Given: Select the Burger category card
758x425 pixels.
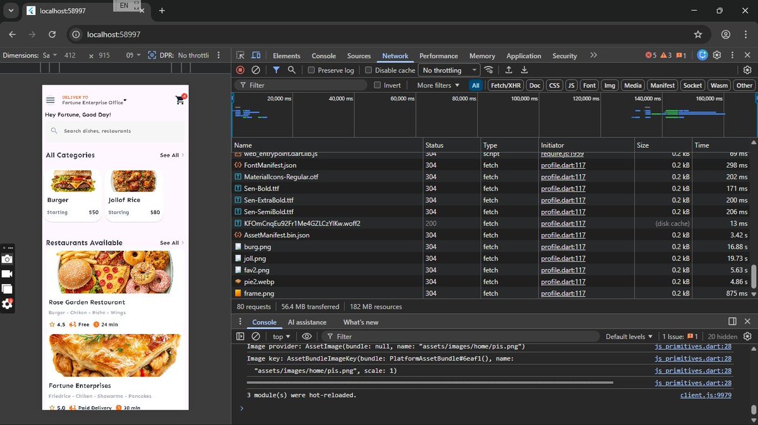Looking at the screenshot, I should pos(73,195).
